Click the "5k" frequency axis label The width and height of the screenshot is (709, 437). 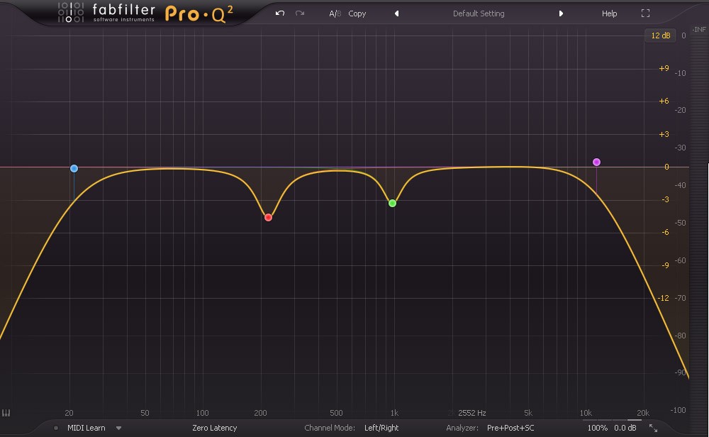tap(528, 413)
